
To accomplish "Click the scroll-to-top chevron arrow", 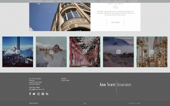I will click(85, 103).
